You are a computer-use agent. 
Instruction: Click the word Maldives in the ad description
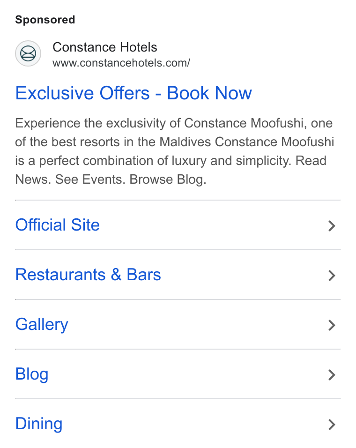coord(185,142)
